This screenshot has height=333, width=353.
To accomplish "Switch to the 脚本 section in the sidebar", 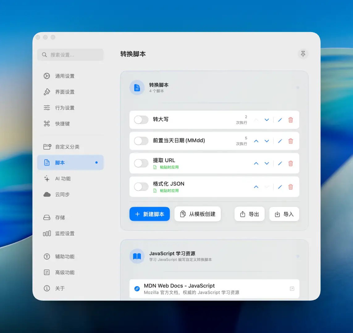I will click(60, 162).
